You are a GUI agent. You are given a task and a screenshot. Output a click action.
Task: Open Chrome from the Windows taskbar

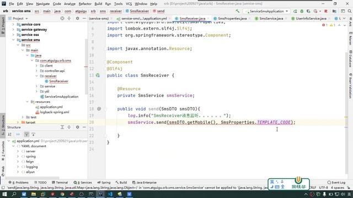click(x=62, y=194)
